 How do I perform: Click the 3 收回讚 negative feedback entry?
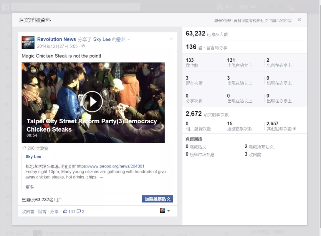coord(253,154)
